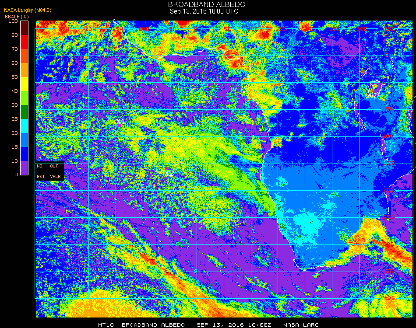416x328 pixels.
Task: Click the Sep 13, 2016 10:00 UTC timestamp
Action: click(204, 11)
